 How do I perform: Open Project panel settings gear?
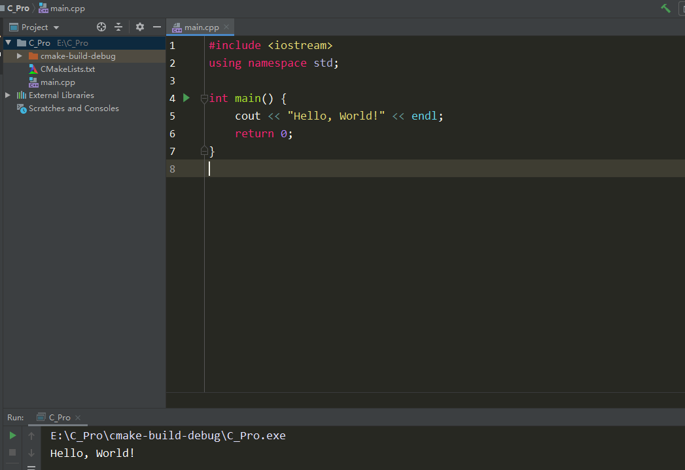(140, 27)
